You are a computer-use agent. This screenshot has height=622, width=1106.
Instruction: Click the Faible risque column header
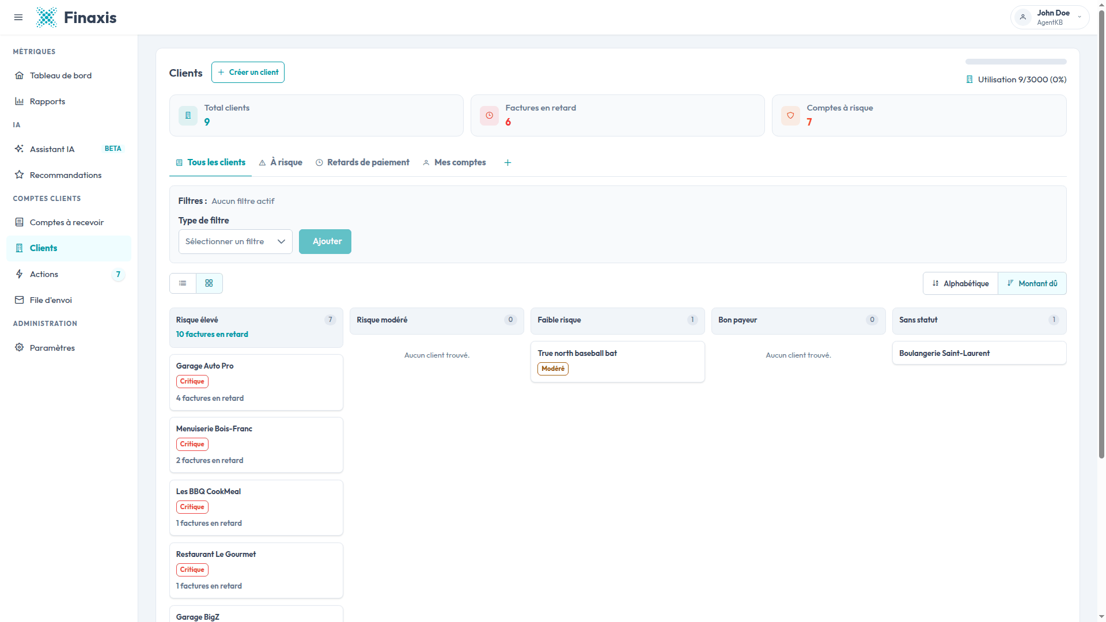coord(618,321)
